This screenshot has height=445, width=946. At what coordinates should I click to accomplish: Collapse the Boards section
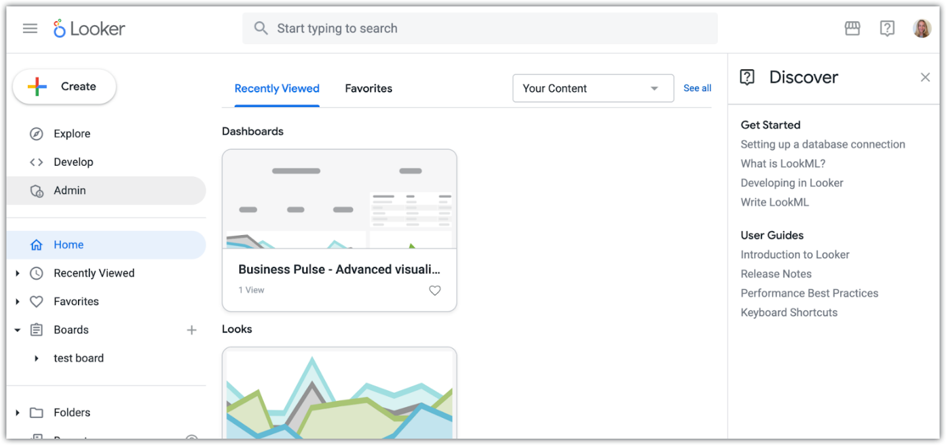coord(17,329)
